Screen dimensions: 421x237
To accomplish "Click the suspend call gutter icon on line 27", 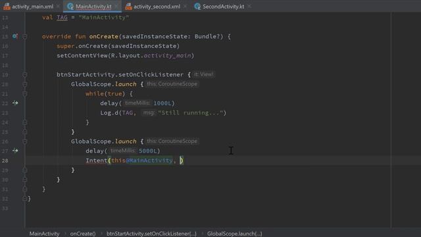I will tap(15, 151).
